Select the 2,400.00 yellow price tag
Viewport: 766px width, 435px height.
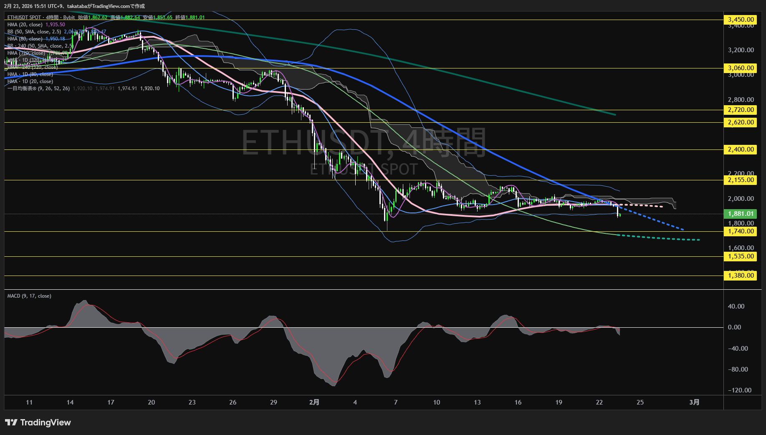(x=741, y=149)
